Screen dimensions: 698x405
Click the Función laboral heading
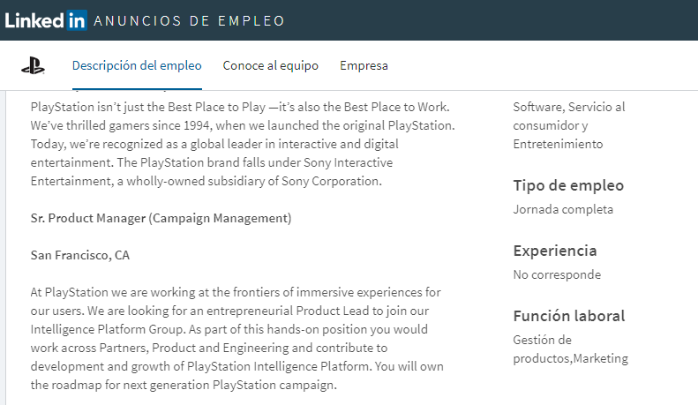(569, 316)
